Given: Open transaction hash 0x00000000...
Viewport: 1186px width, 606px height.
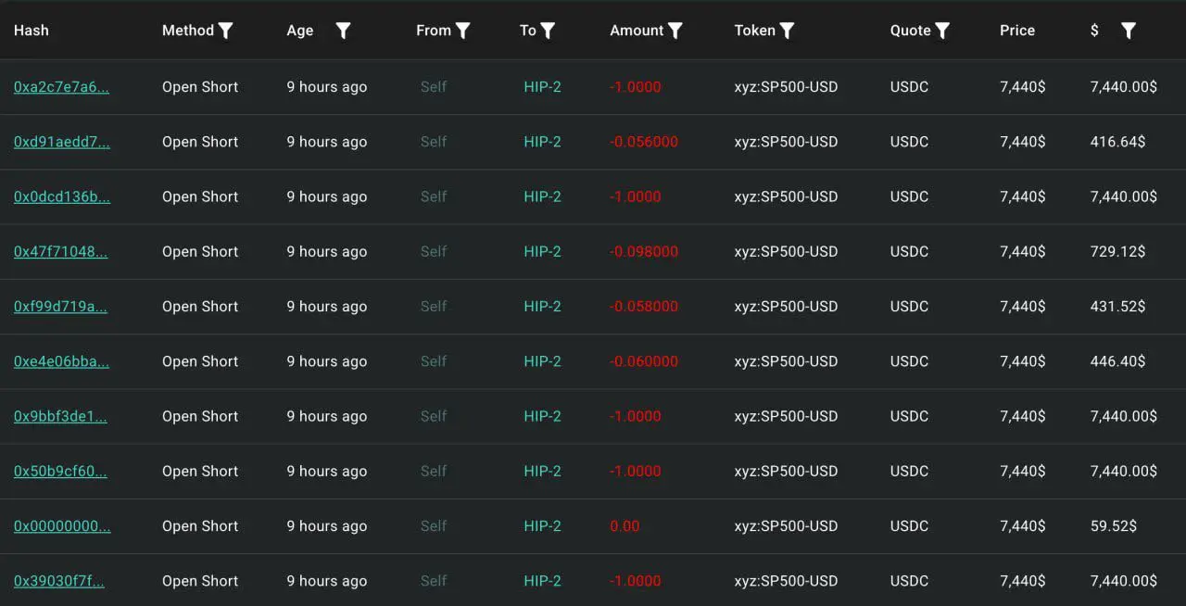Looking at the screenshot, I should point(62,526).
